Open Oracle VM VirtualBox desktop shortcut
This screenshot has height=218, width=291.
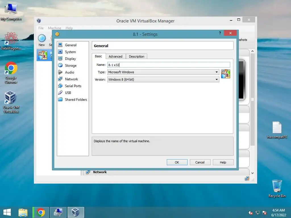[x=11, y=102]
